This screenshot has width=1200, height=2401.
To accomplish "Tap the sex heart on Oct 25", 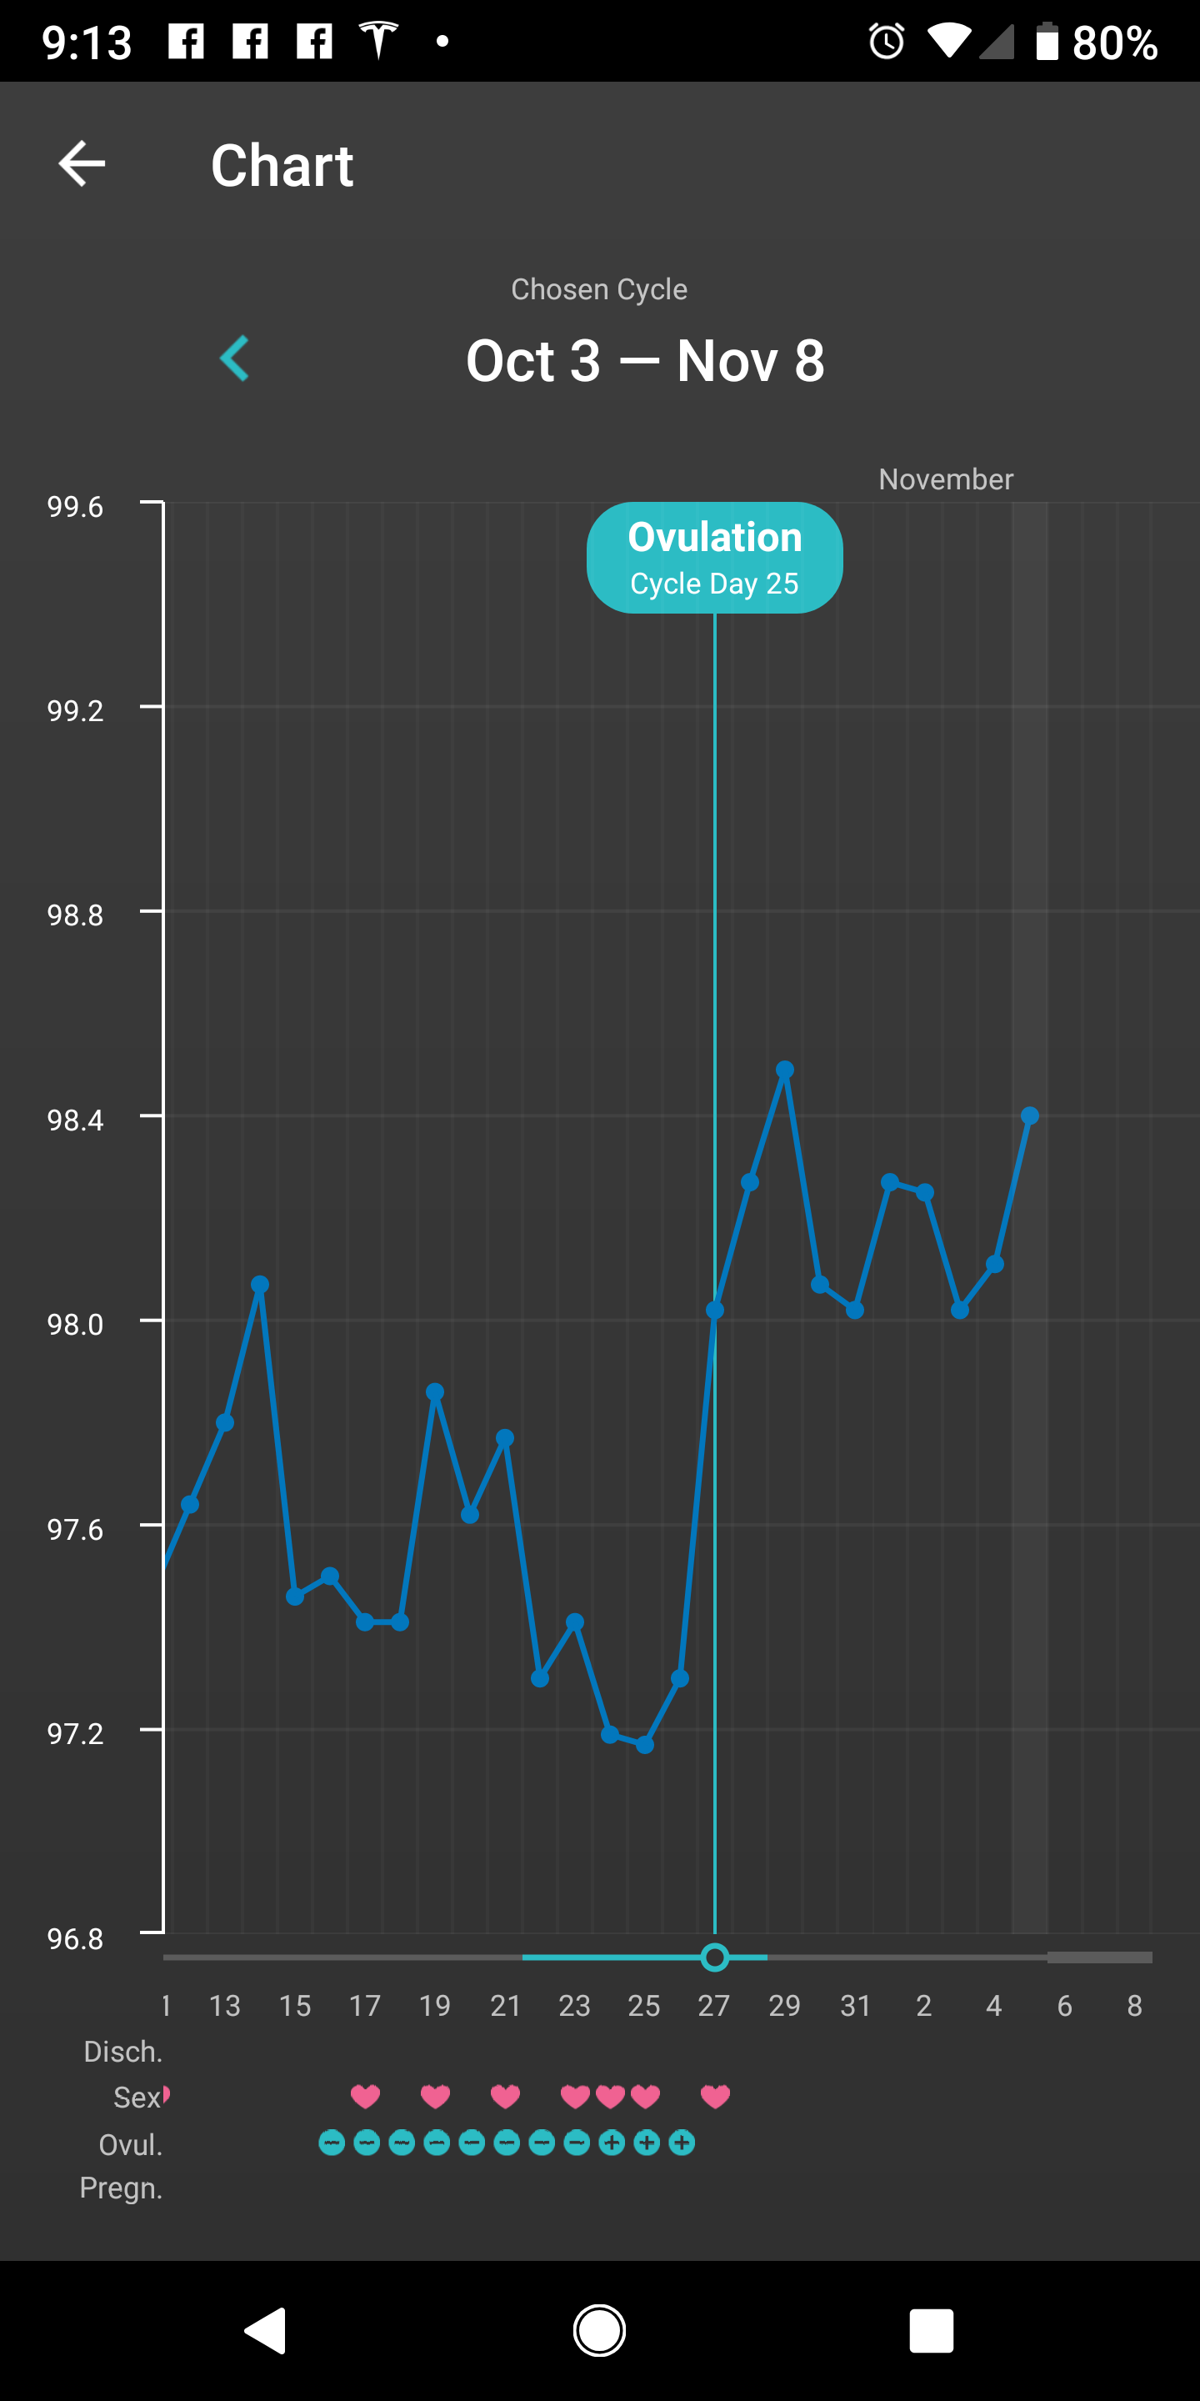I will (645, 2096).
